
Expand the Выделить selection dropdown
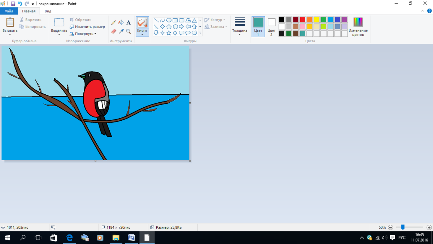pos(59,33)
